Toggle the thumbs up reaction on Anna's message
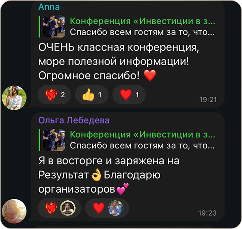Image resolution: width=242 pixels, height=229 pixels. point(92,95)
